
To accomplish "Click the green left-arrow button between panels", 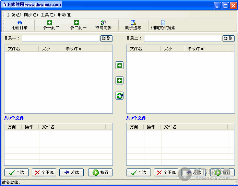I will pos(119,81).
